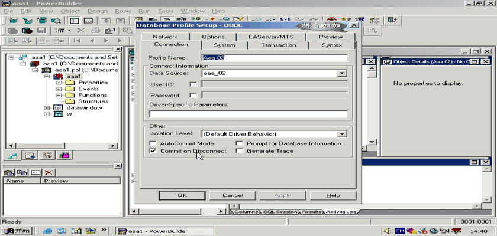Viewport: 497px width, 236px height.
Task: Click the printer icon in second toolbar
Action: coord(95,31)
